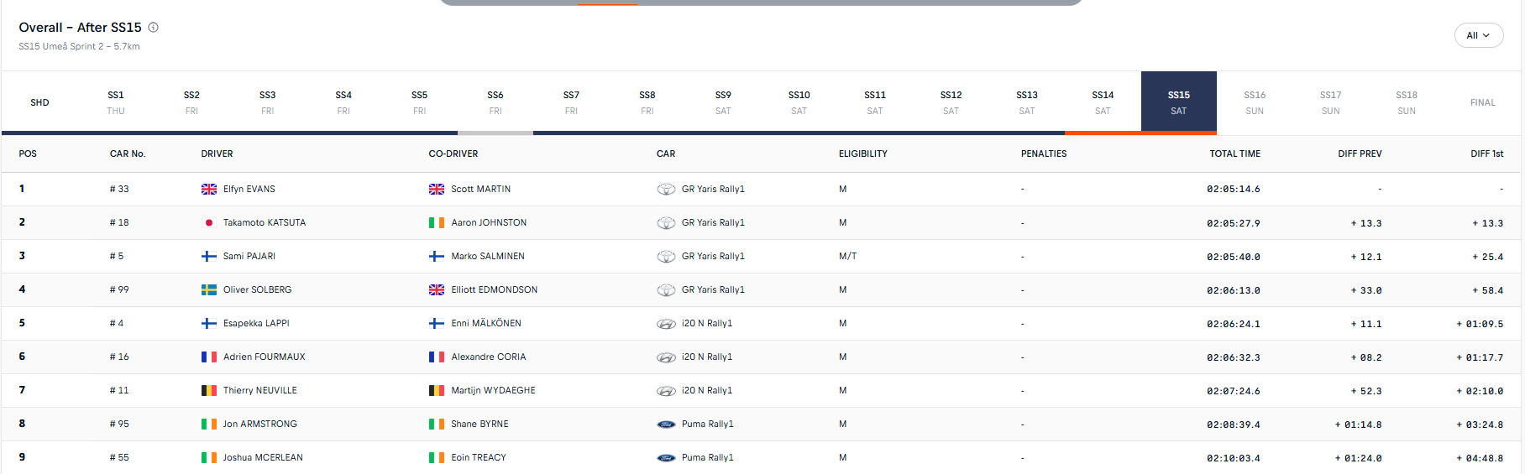
Task: Click the Japan flag next to Takamoto Katsuta
Action: (209, 223)
